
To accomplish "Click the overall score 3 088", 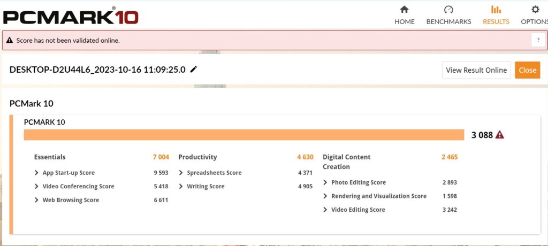I will click(x=482, y=135).
